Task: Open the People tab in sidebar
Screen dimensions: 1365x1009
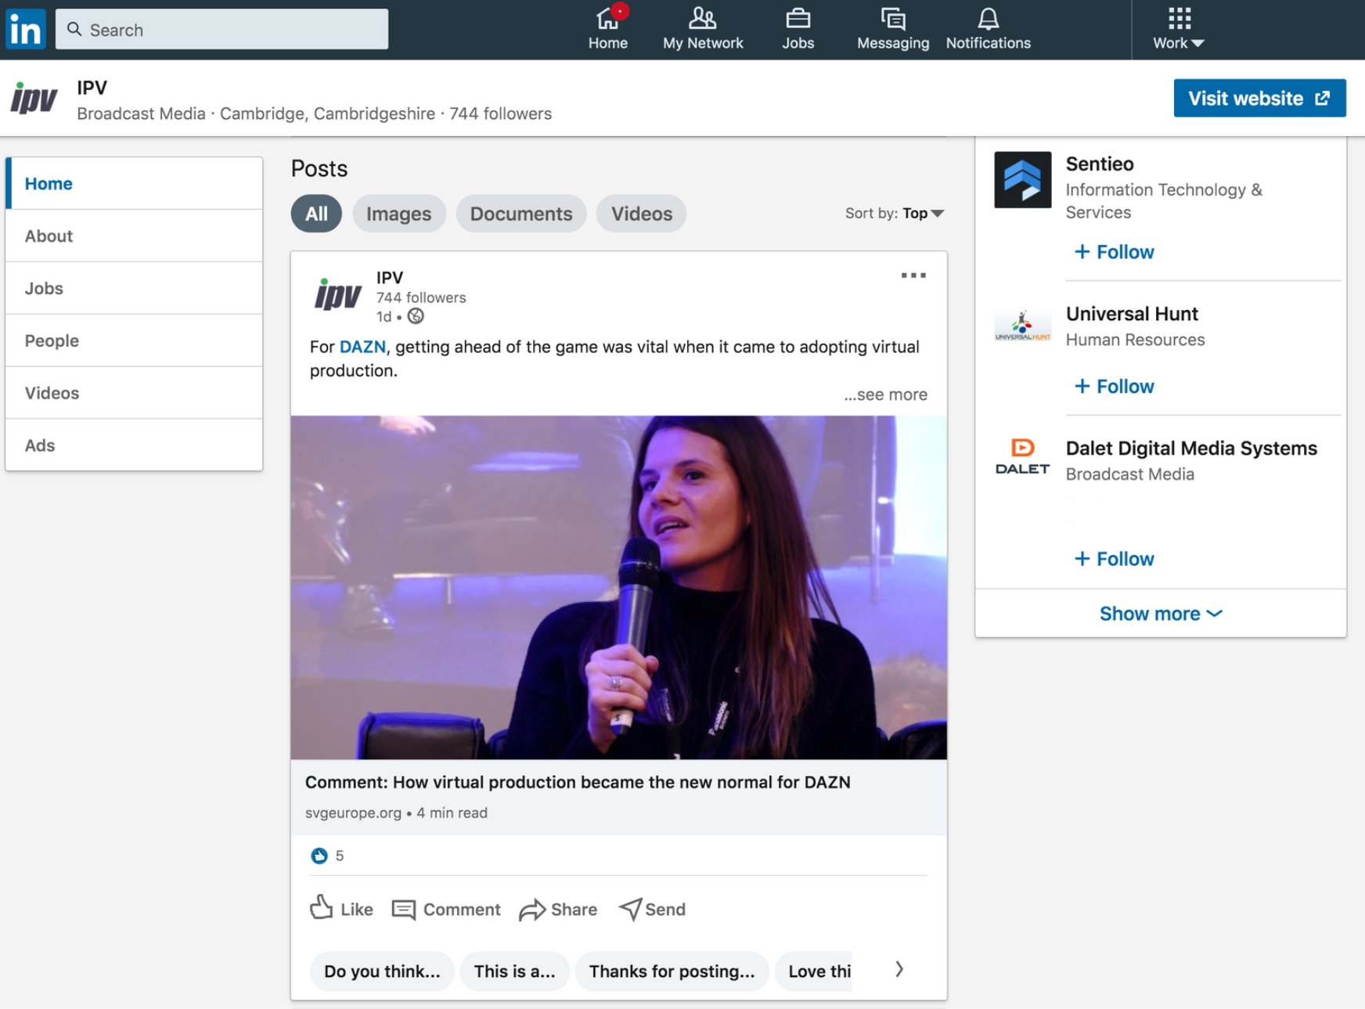Action: click(52, 341)
